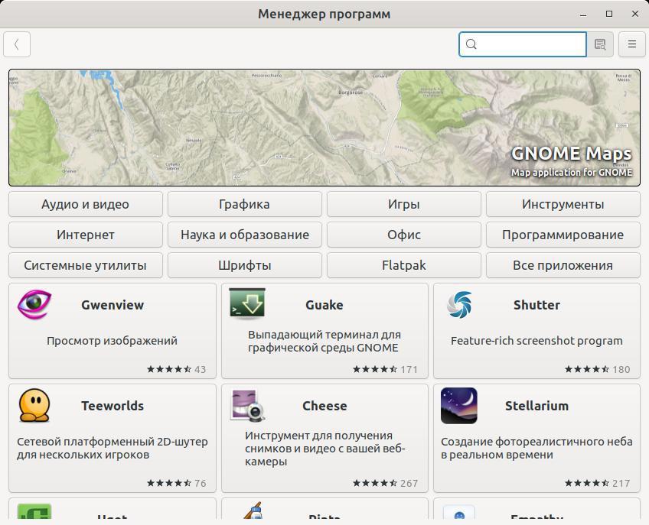
Task: Click the Gwenview eye icon
Action: pyautogui.click(x=34, y=305)
